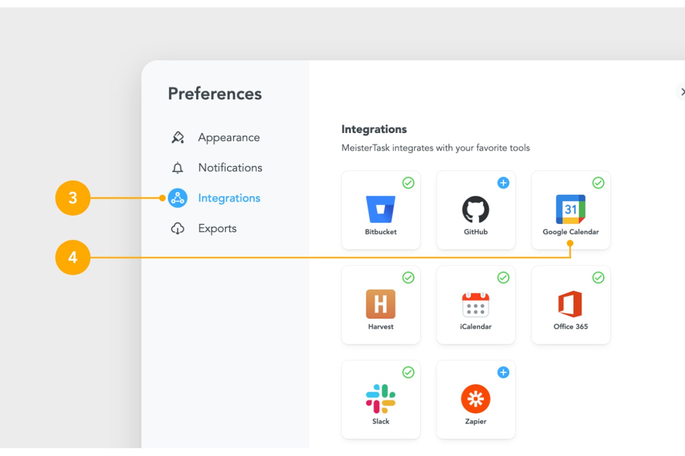The image size is (685, 456).
Task: Click the Office 365 logo
Action: pos(570,304)
